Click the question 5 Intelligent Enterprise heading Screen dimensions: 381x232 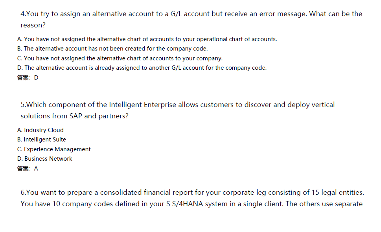pyautogui.click(x=178, y=110)
